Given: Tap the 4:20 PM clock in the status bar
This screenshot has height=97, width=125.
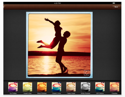Looking at the screenshot, I should (57, 3).
